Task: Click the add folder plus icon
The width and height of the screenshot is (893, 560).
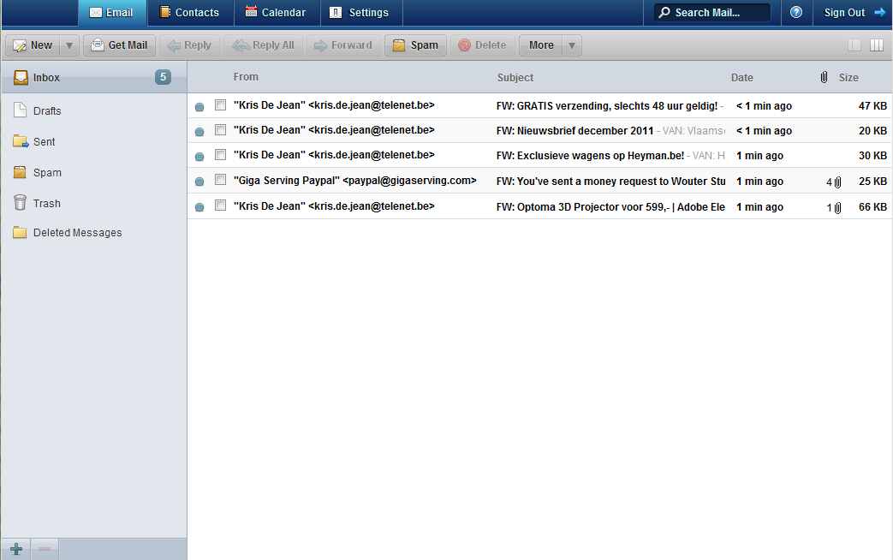Action: click(15, 549)
